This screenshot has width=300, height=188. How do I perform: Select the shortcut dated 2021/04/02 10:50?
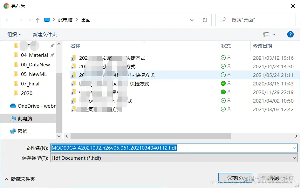(x=184, y=101)
